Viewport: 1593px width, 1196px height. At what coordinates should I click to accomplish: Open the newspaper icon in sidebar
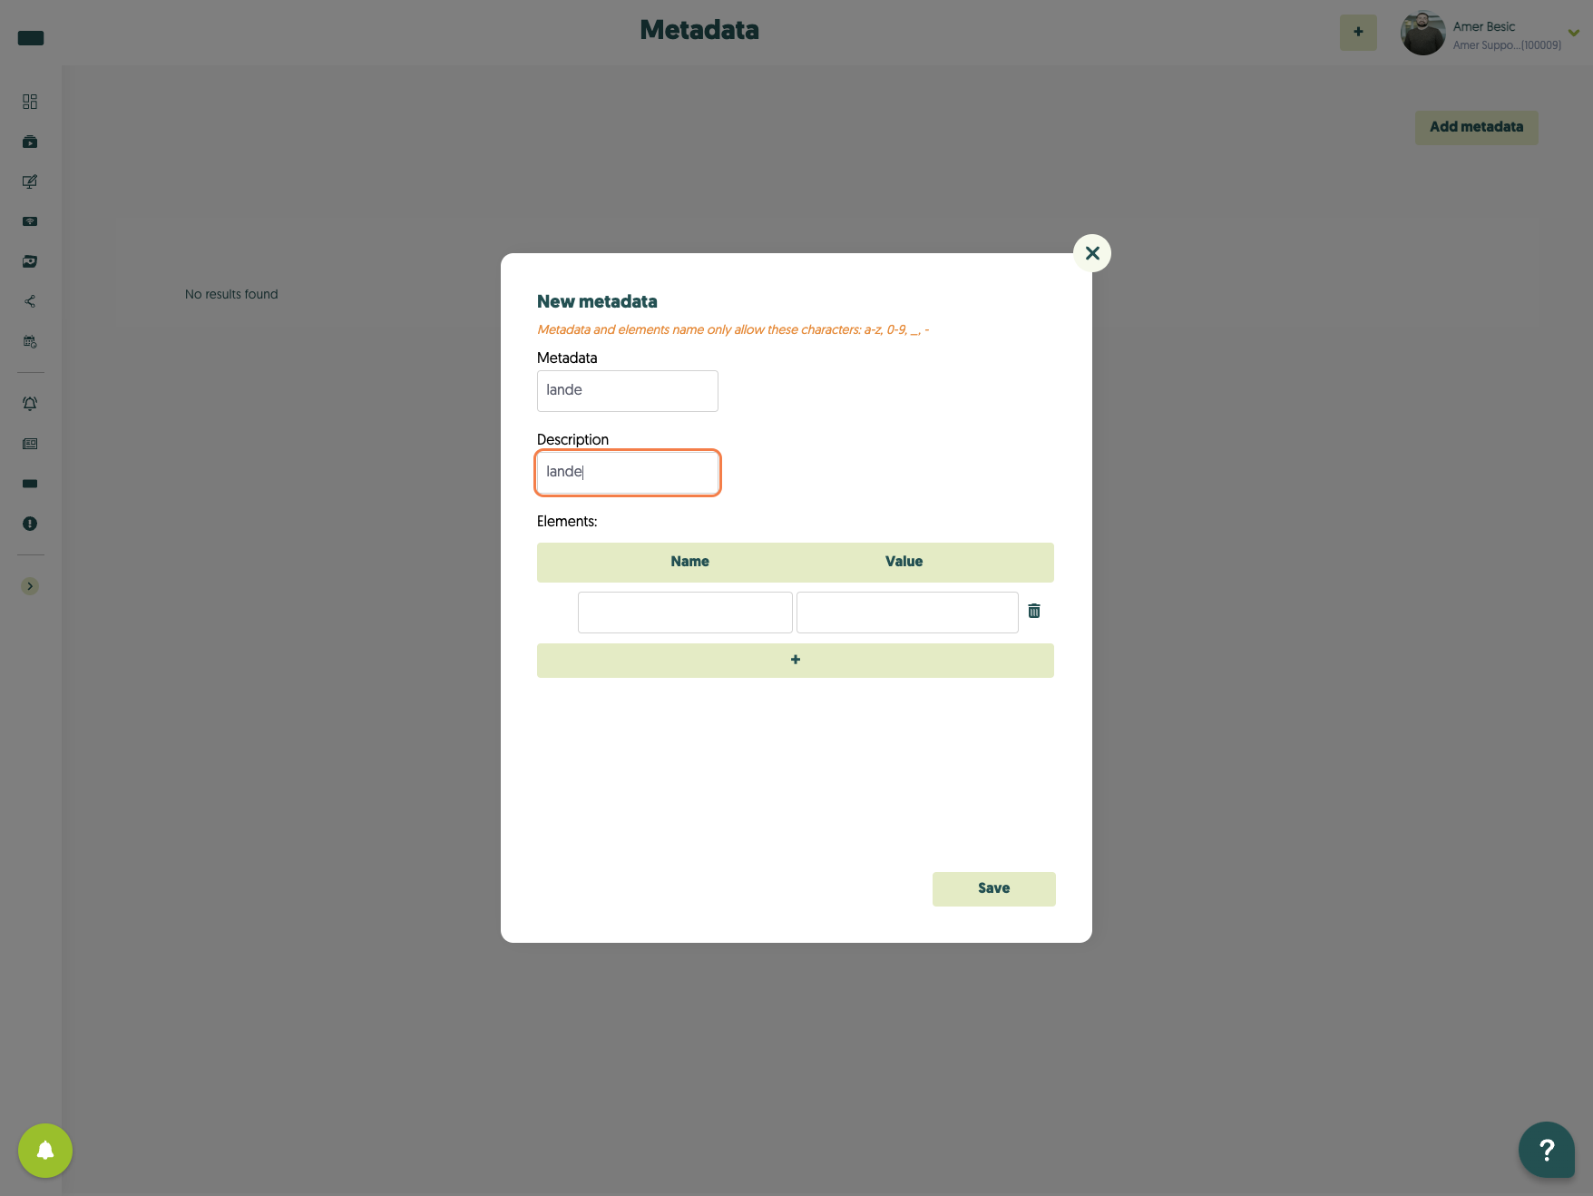coord(30,444)
